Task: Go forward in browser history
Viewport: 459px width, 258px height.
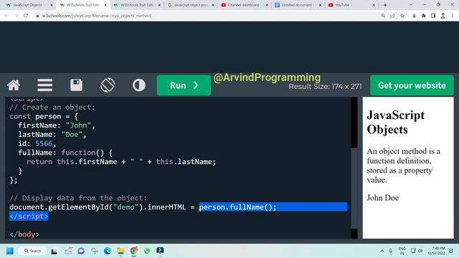Action: point(16,16)
